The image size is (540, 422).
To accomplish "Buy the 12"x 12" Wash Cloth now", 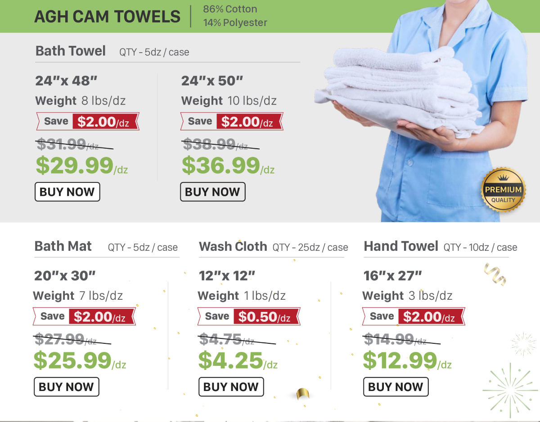I will click(231, 387).
